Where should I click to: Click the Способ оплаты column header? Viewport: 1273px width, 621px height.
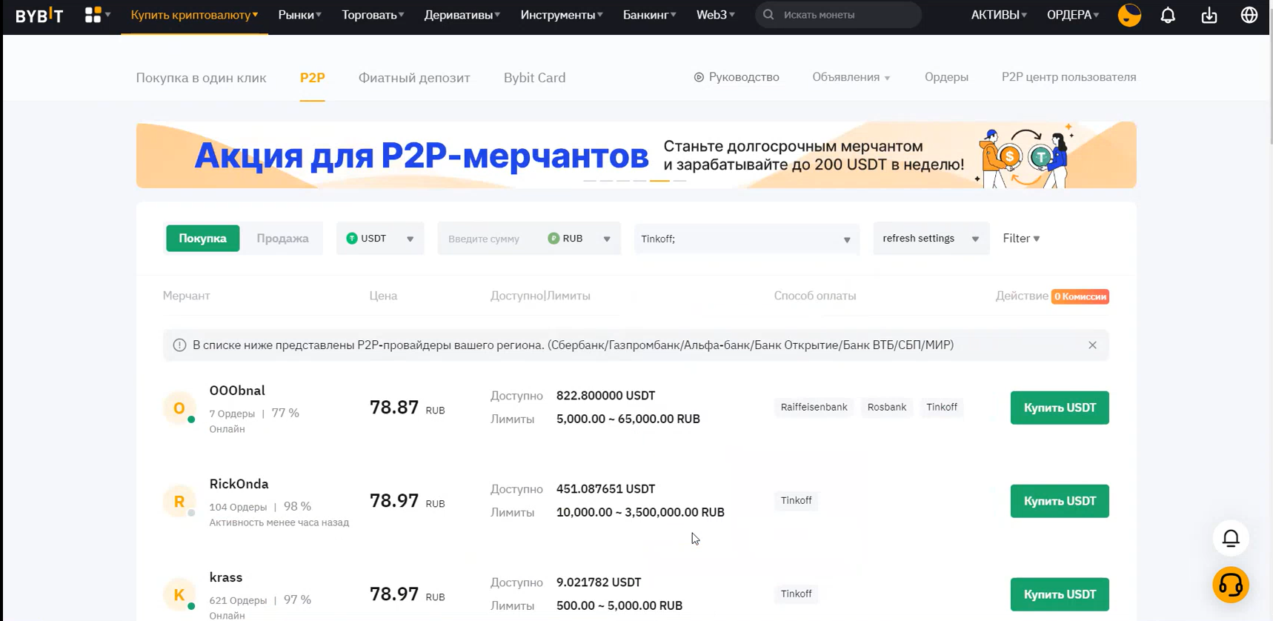[815, 296]
